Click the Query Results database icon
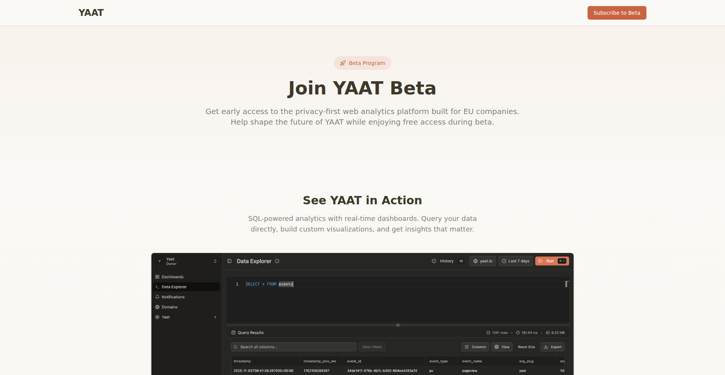Image resolution: width=725 pixels, height=375 pixels. (x=233, y=332)
